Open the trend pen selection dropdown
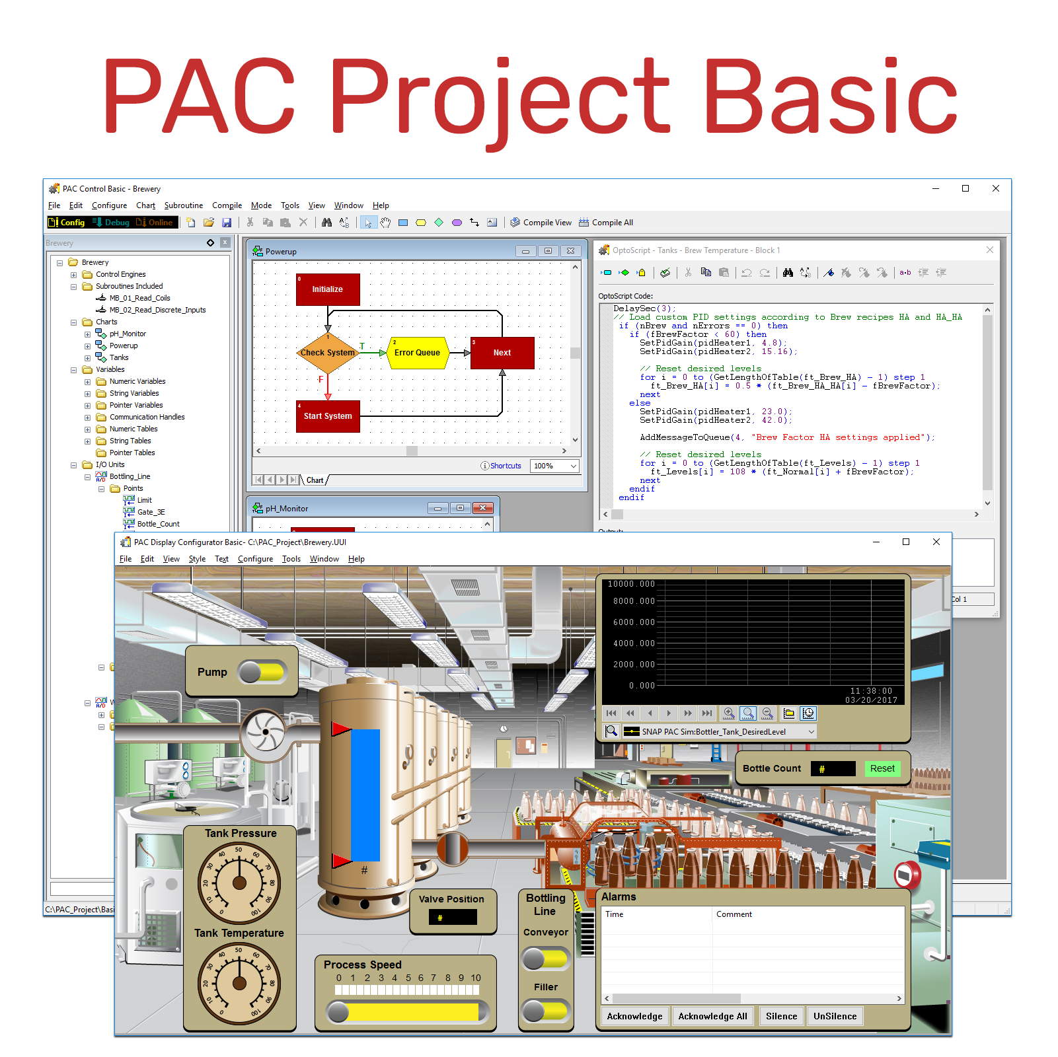The image size is (1058, 1057). coord(811,732)
